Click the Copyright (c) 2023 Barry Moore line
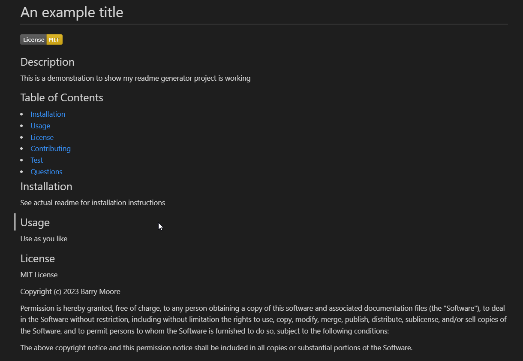The height and width of the screenshot is (361, 523). (70, 291)
